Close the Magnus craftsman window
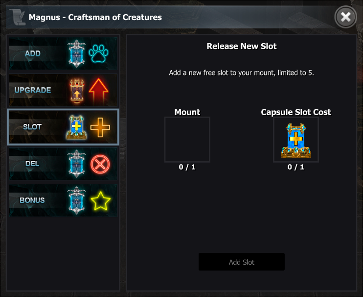 click(345, 17)
